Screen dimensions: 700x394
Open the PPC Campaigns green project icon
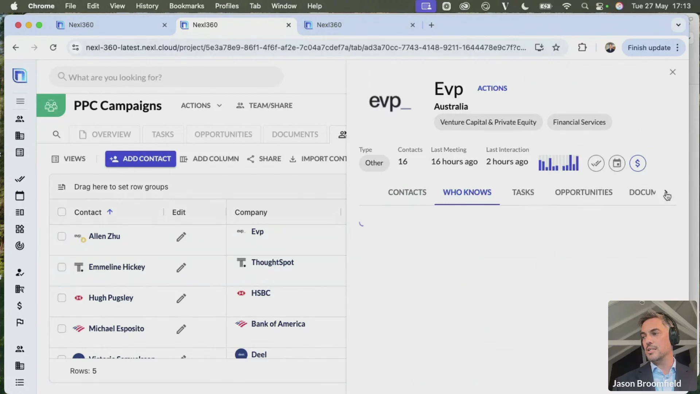coord(51,105)
